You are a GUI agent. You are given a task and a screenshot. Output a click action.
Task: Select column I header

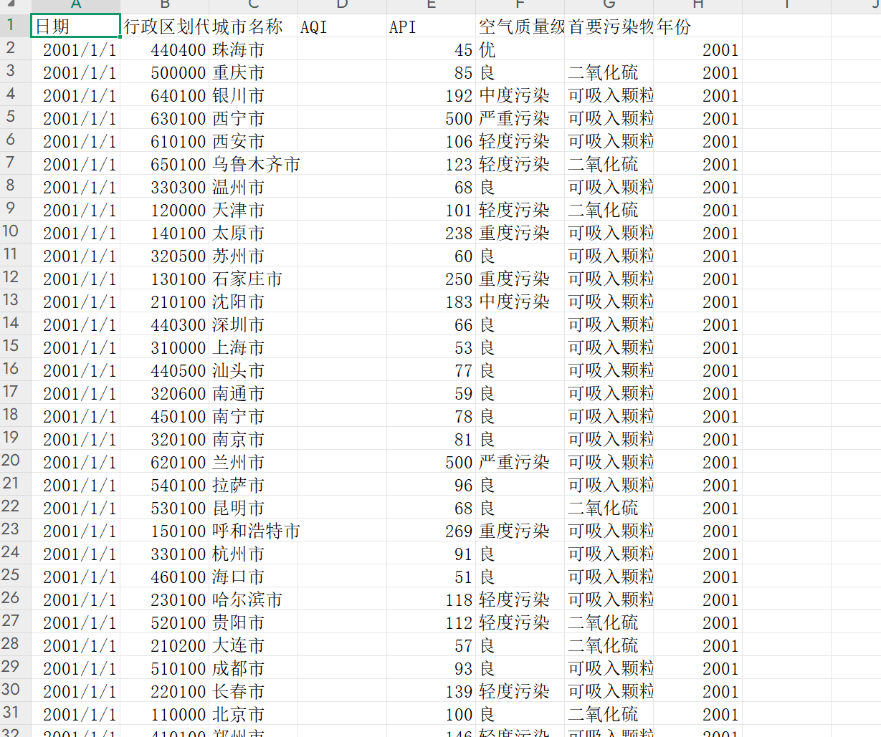click(786, 5)
